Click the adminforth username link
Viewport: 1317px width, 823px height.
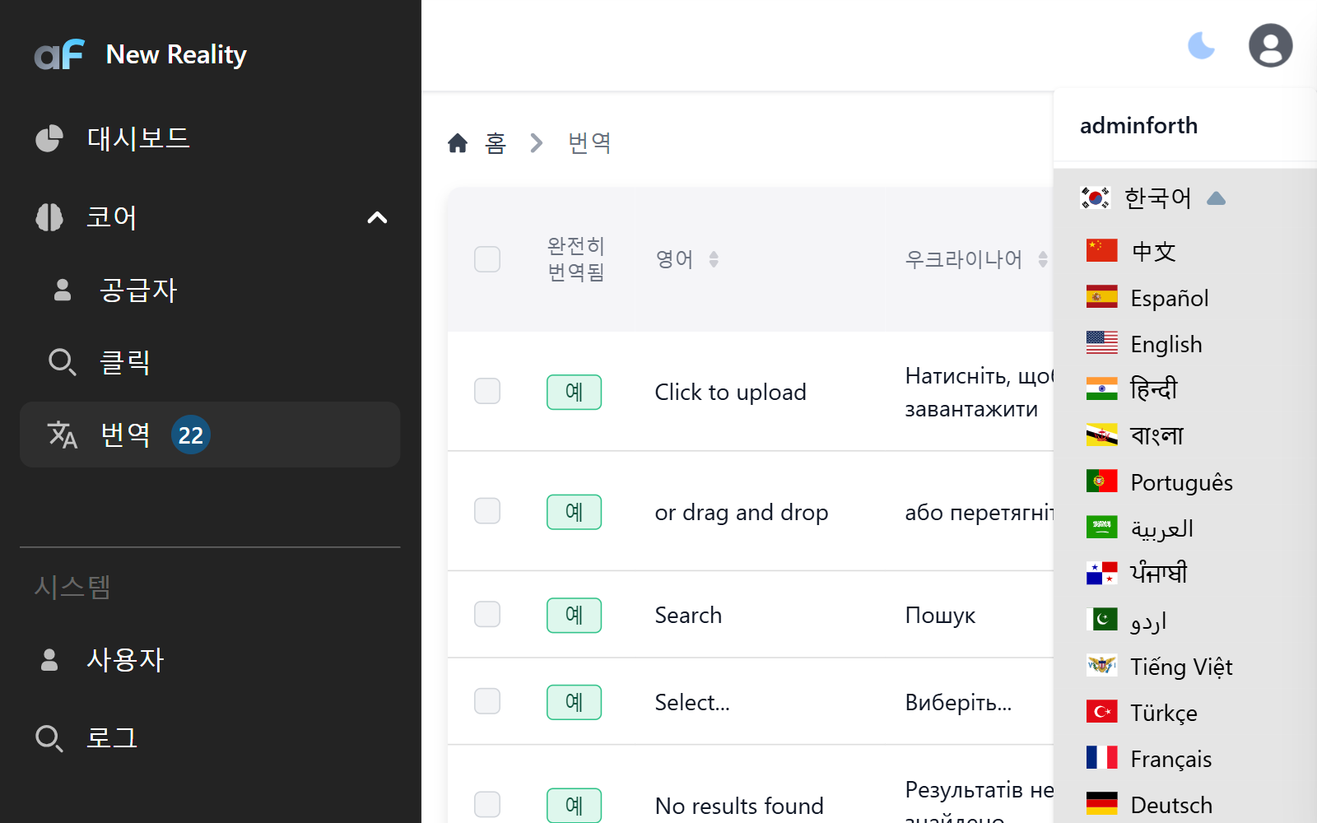click(1138, 125)
